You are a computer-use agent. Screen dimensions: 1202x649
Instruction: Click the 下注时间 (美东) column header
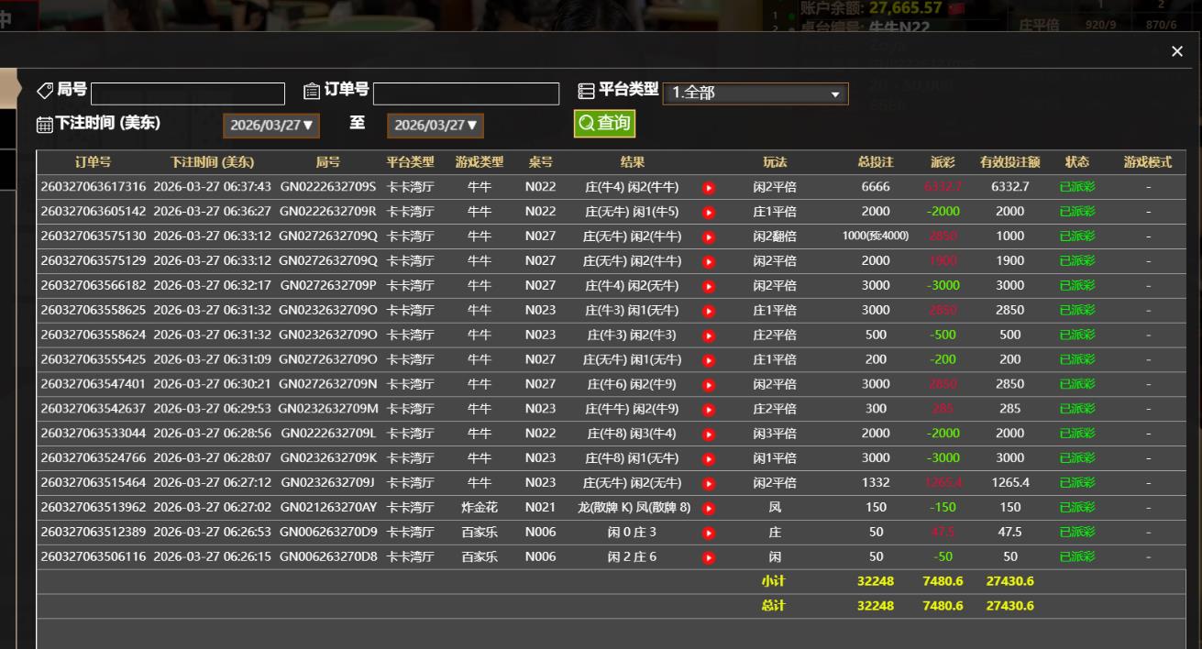pos(212,162)
